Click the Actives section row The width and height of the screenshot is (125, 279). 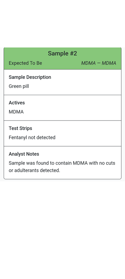(62, 108)
